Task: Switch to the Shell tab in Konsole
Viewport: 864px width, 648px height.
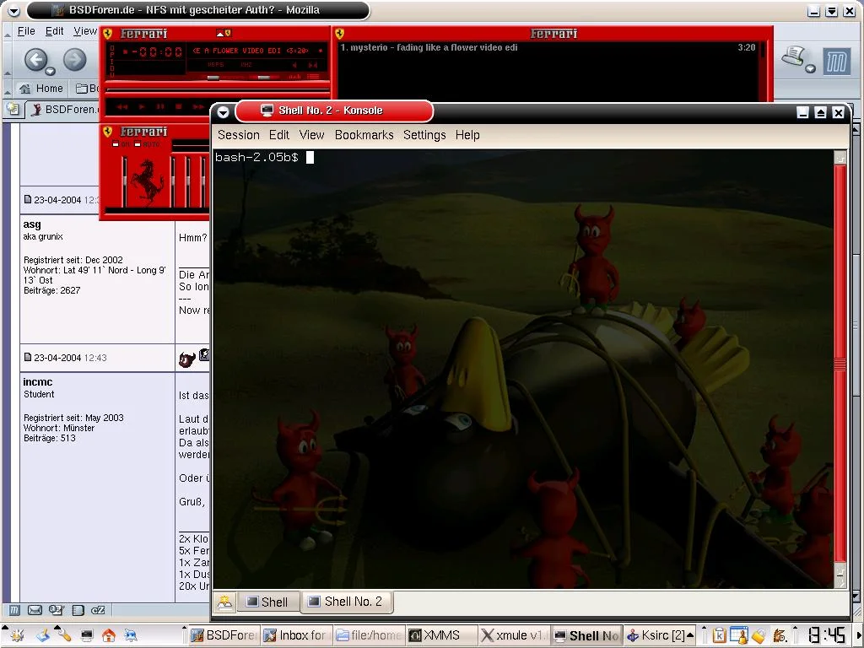Action: pos(267,602)
